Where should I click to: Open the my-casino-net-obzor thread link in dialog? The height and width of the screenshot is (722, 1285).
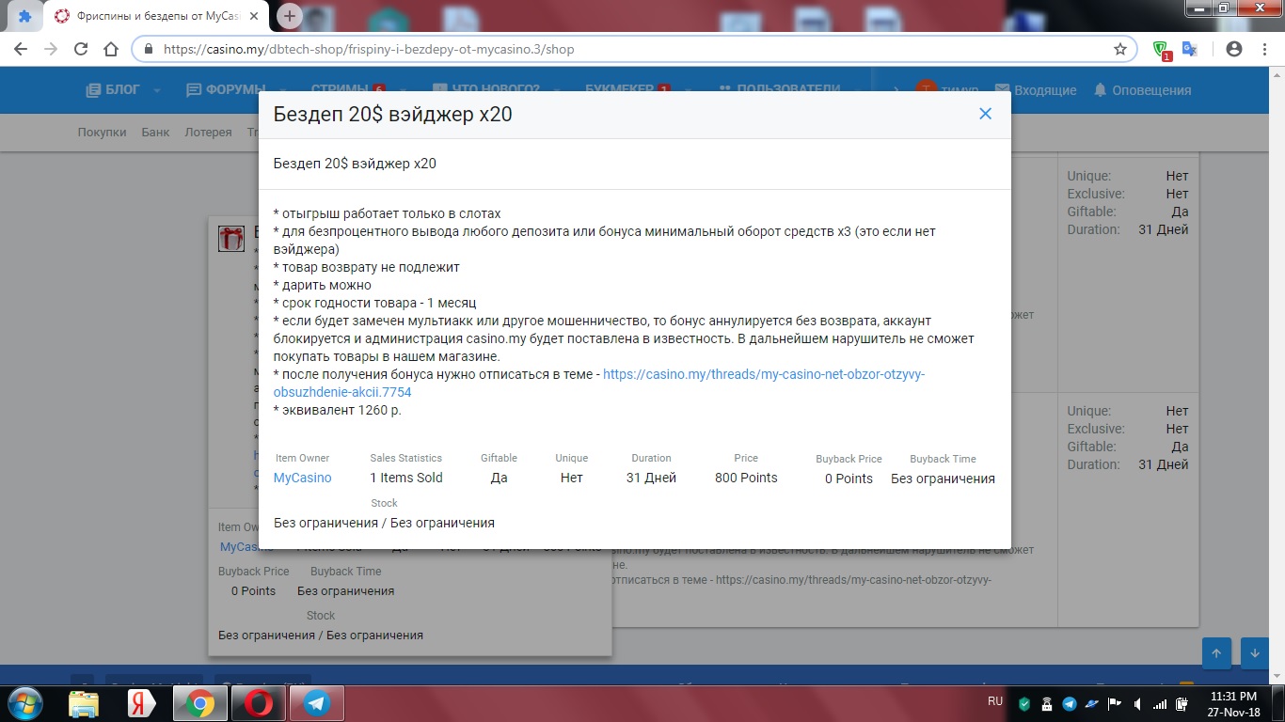(599, 384)
